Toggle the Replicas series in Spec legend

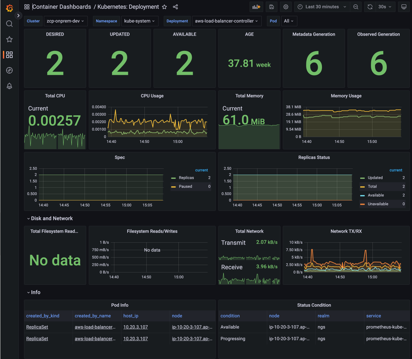click(186, 178)
